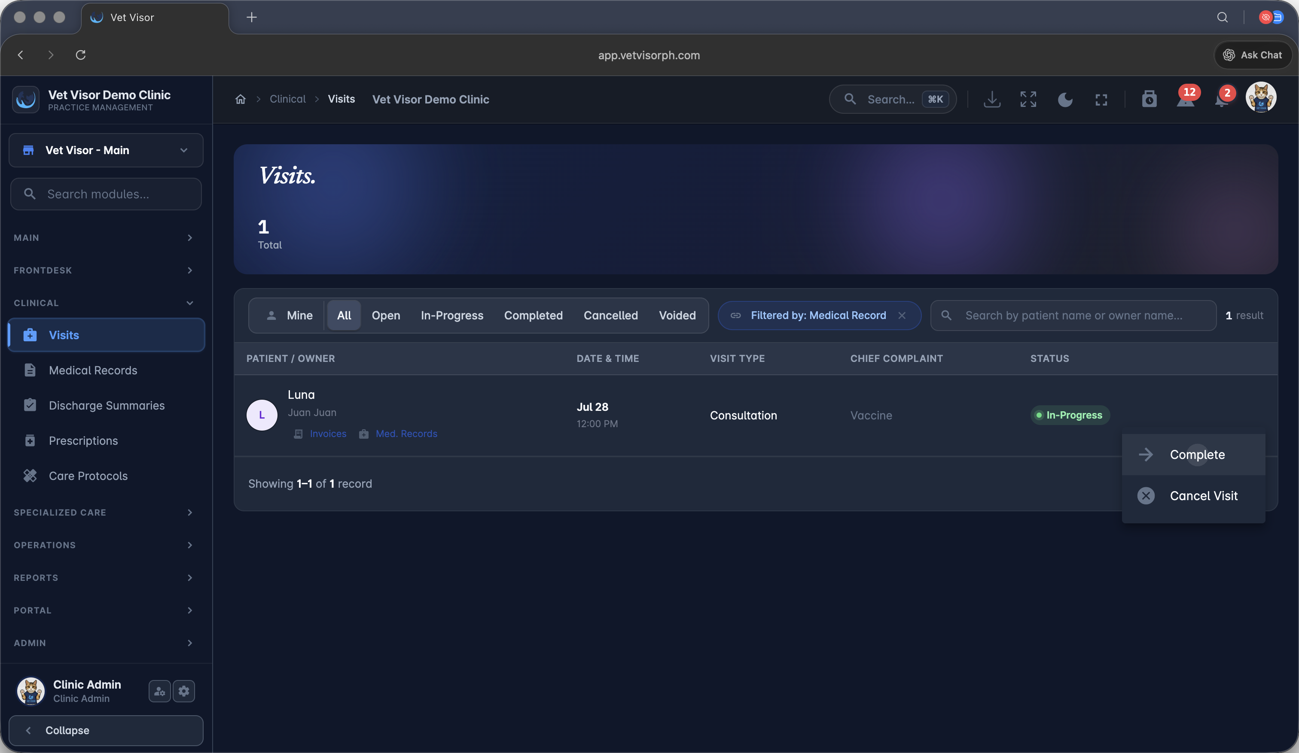Click the Visits breadcrumb
This screenshot has width=1299, height=753.
[341, 99]
